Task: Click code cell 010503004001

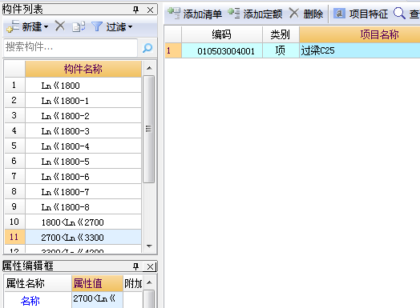Action: click(222, 50)
